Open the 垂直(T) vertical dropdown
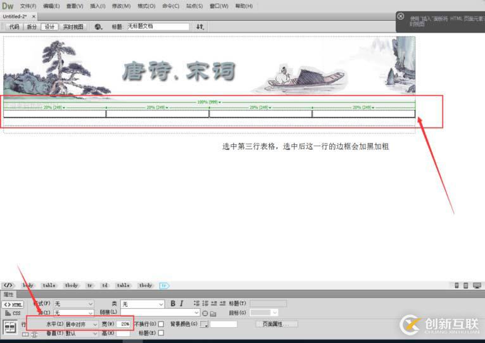Image resolution: width=485 pixels, height=343 pixels. click(x=81, y=334)
